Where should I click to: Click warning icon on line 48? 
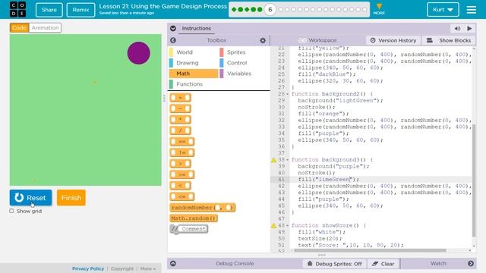(273, 226)
